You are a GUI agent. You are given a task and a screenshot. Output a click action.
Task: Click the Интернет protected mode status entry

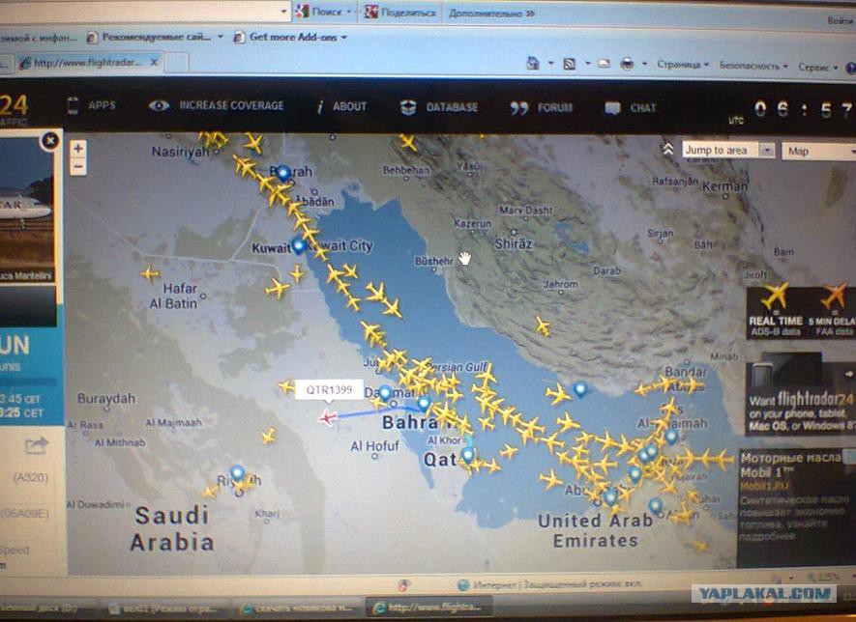[549, 584]
